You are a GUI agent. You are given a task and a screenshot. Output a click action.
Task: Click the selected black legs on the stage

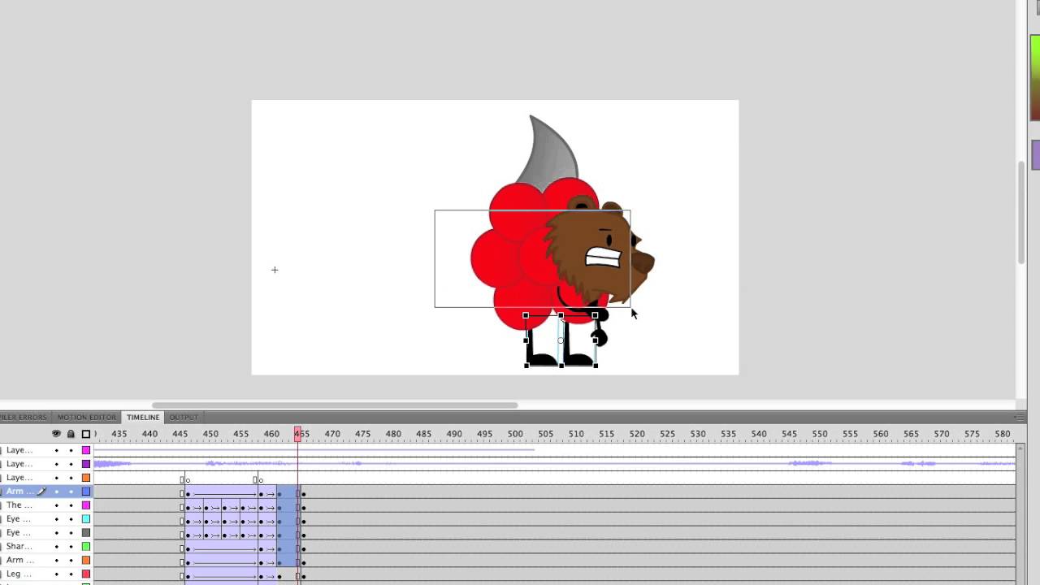pos(561,341)
